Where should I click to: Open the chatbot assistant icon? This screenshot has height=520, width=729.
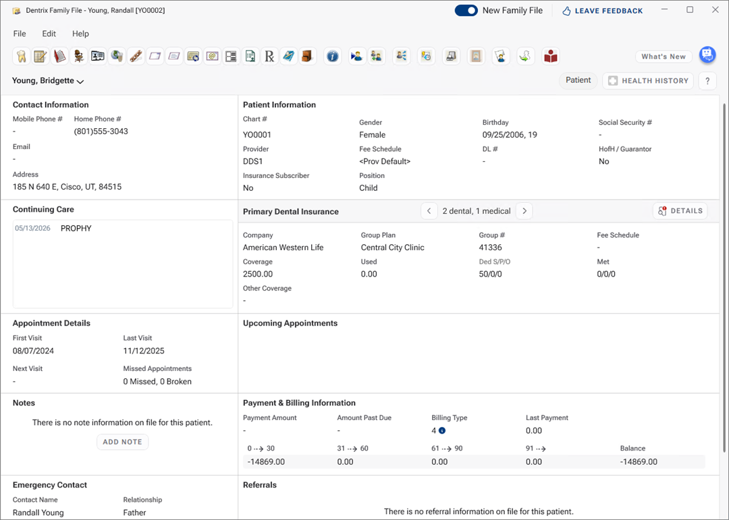707,55
